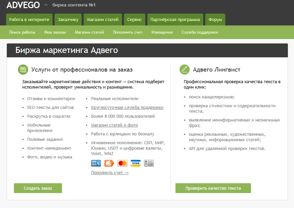Follow the Магазин статей и фото link
Screen dimensions: 294x208
tap(114, 125)
